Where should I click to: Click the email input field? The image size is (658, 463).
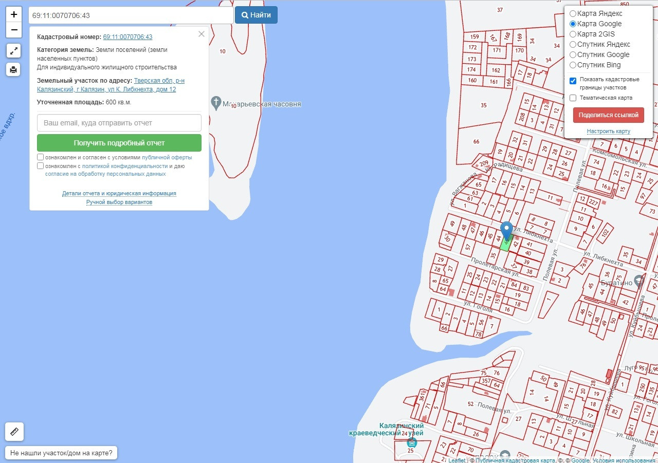[x=119, y=123]
